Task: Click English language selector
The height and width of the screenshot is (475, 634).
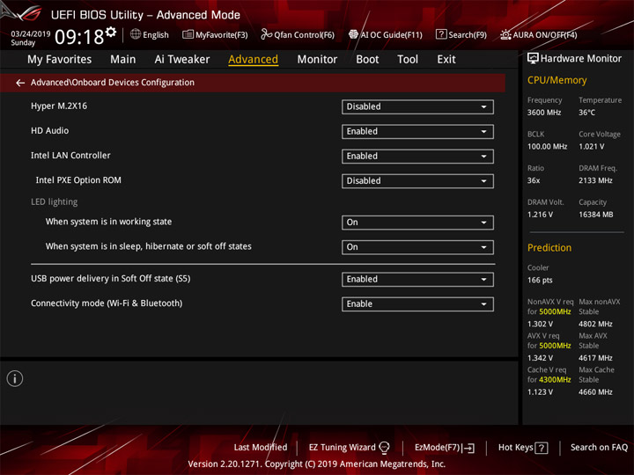Action: pyautogui.click(x=155, y=34)
